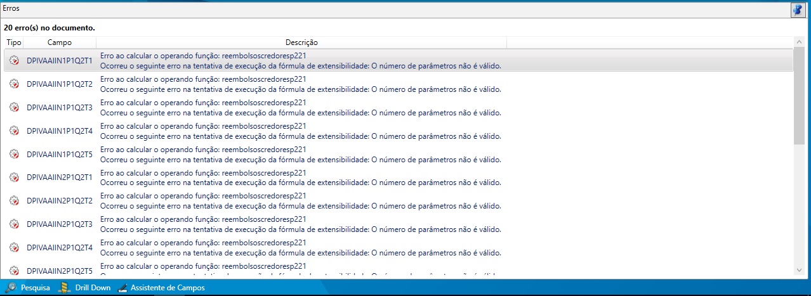
Task: Click error icon beside DPIVAAIIN2P1Q2T4
Action: (x=14, y=247)
